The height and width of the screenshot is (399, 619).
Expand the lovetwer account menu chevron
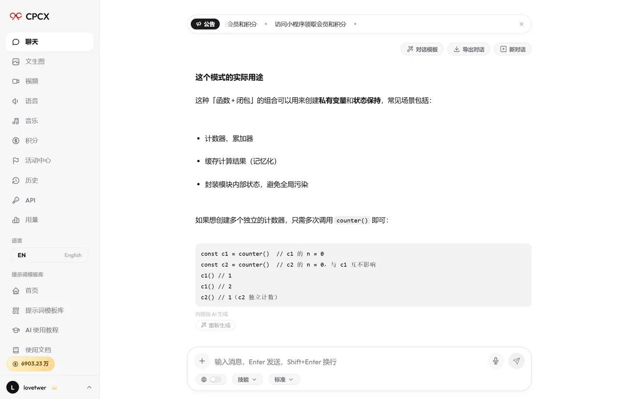click(x=89, y=387)
